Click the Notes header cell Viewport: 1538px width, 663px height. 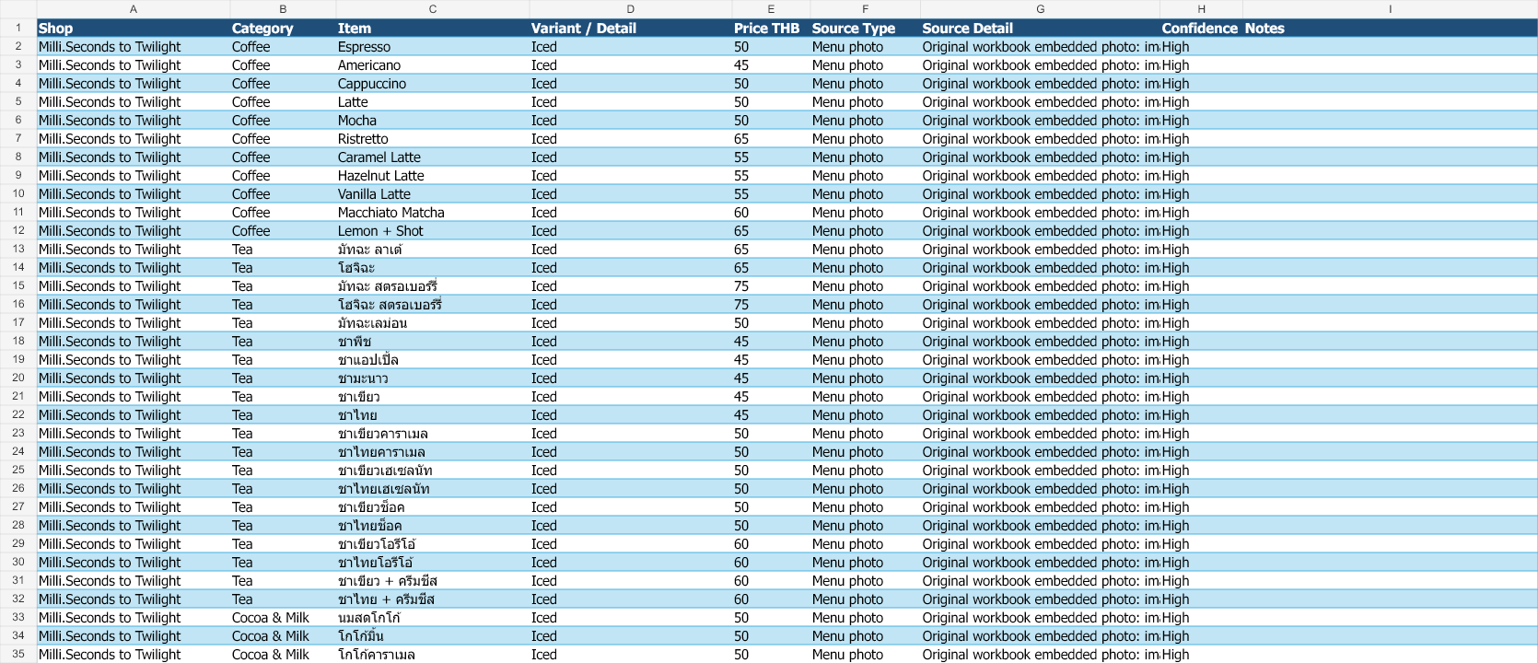tap(1390, 29)
